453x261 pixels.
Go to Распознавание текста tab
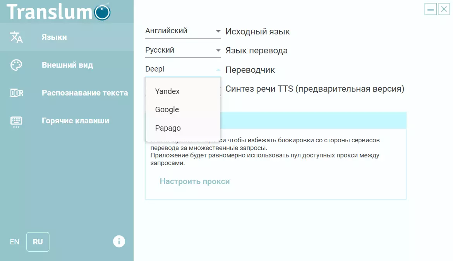[67, 93]
